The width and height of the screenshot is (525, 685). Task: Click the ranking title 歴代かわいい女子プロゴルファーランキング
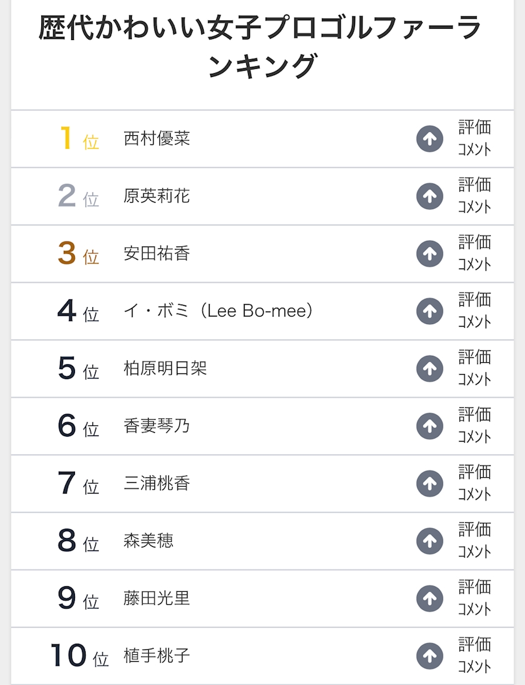(261, 47)
